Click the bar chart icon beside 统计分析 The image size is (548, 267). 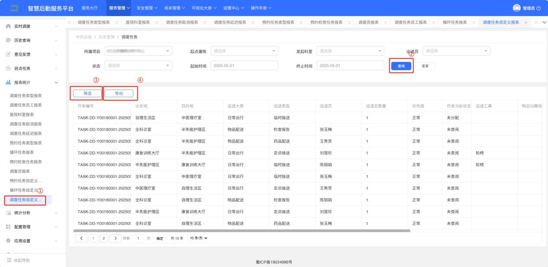tap(8, 213)
